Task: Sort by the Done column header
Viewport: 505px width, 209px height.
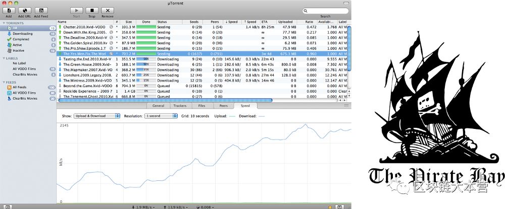Action: point(146,22)
